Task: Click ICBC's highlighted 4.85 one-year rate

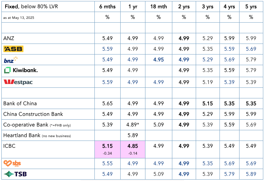Action: tap(133, 146)
